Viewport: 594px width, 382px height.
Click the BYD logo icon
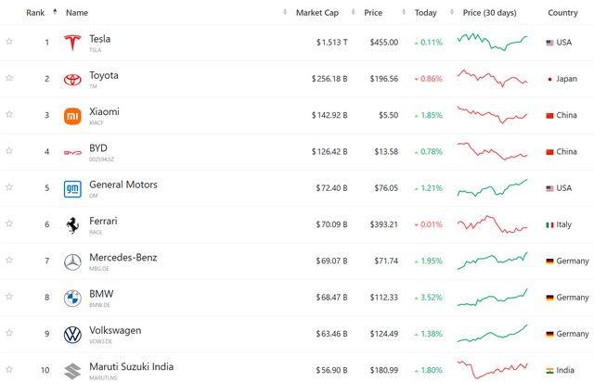72,152
